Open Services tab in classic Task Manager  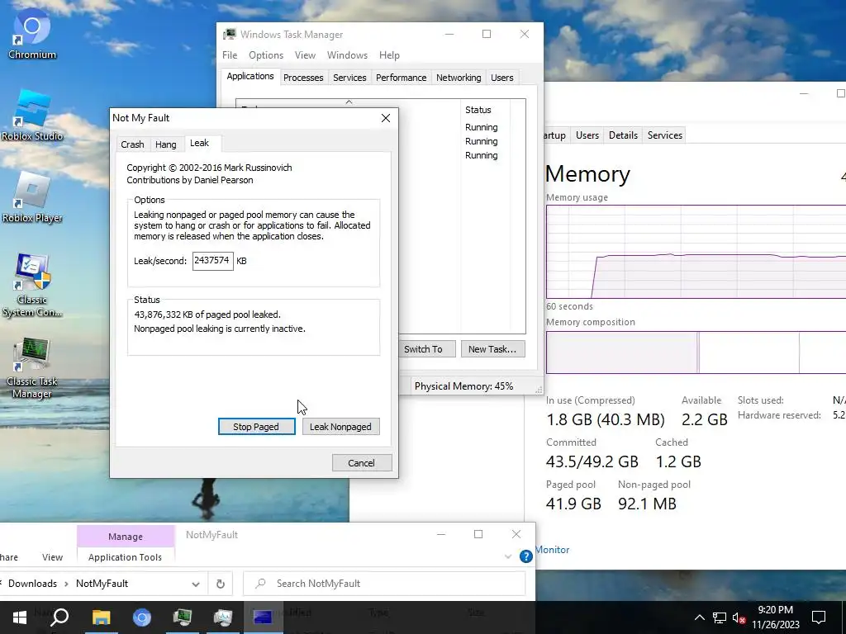tap(349, 78)
